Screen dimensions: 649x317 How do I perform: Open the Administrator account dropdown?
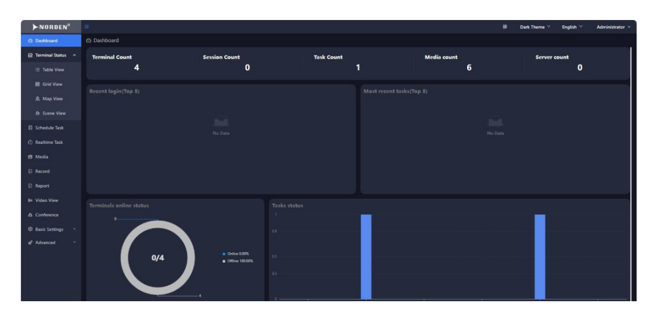pyautogui.click(x=613, y=27)
